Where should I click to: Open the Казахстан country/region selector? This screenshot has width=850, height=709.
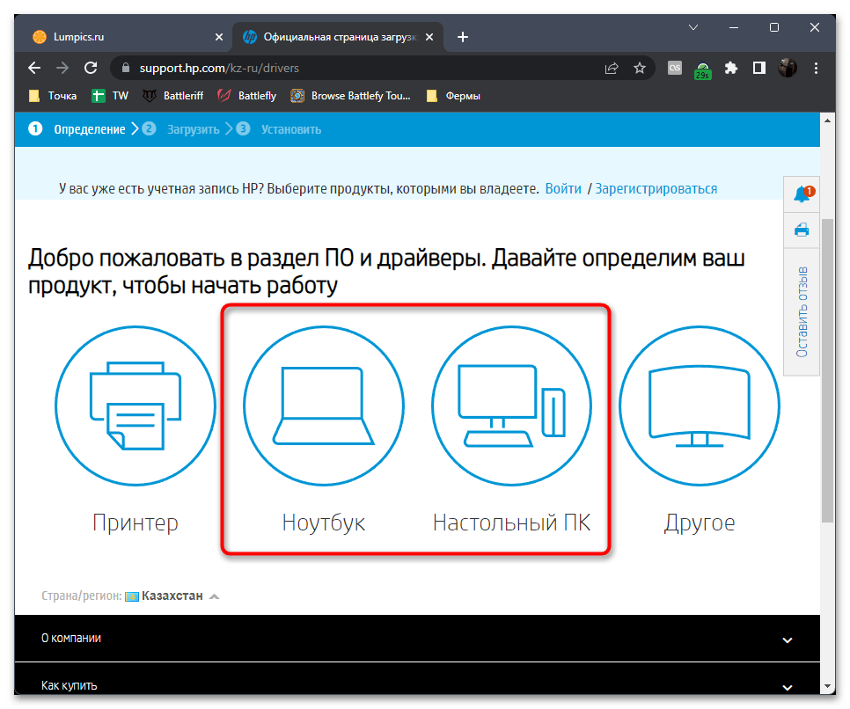172,596
